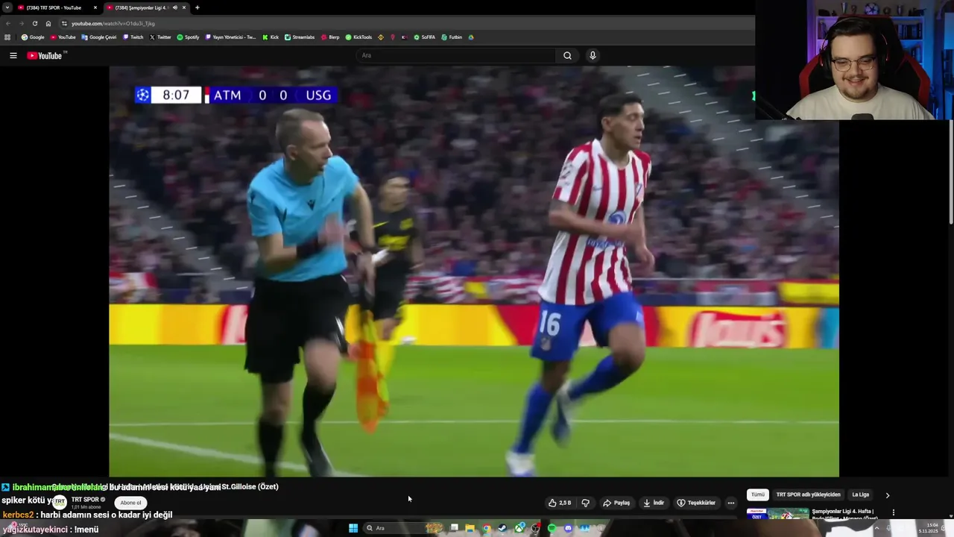Subscribe with the 'Abone ol' button
Viewport: 954px width, 537px height.
130,503
